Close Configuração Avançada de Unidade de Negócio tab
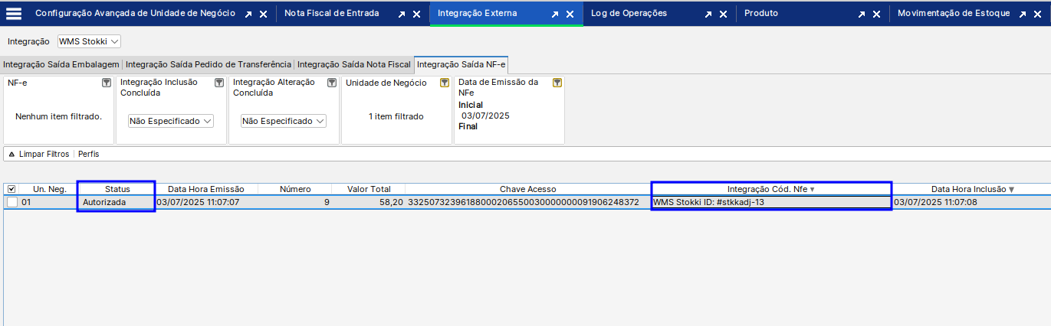1051x326 pixels. tap(264, 15)
